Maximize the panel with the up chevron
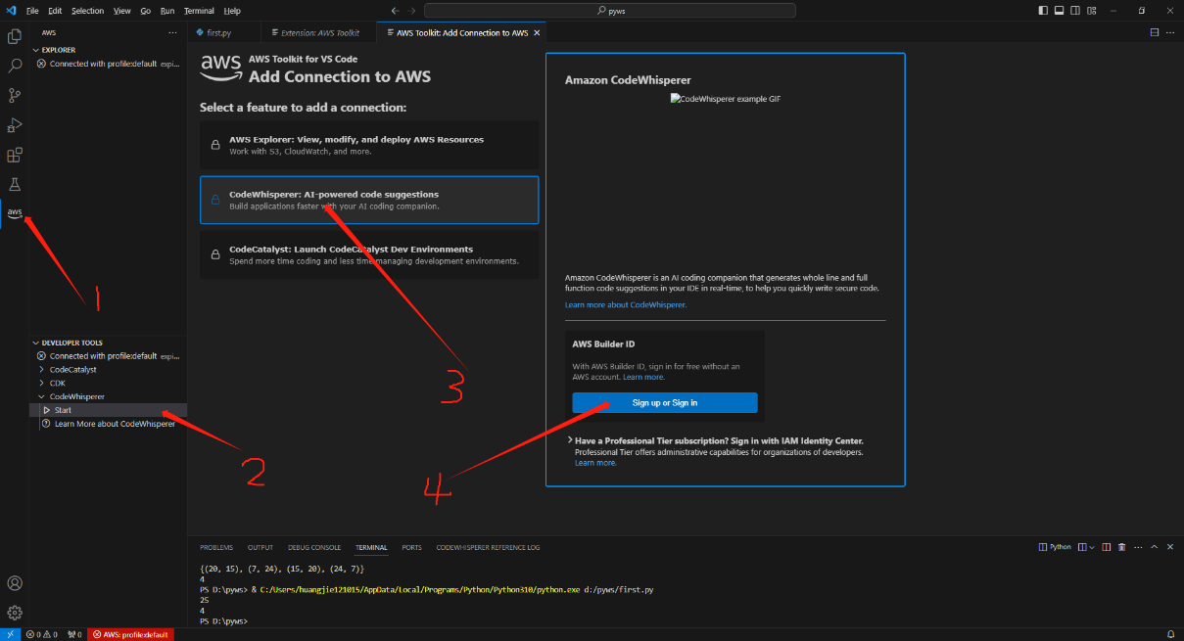The height and width of the screenshot is (641, 1184). click(1155, 547)
